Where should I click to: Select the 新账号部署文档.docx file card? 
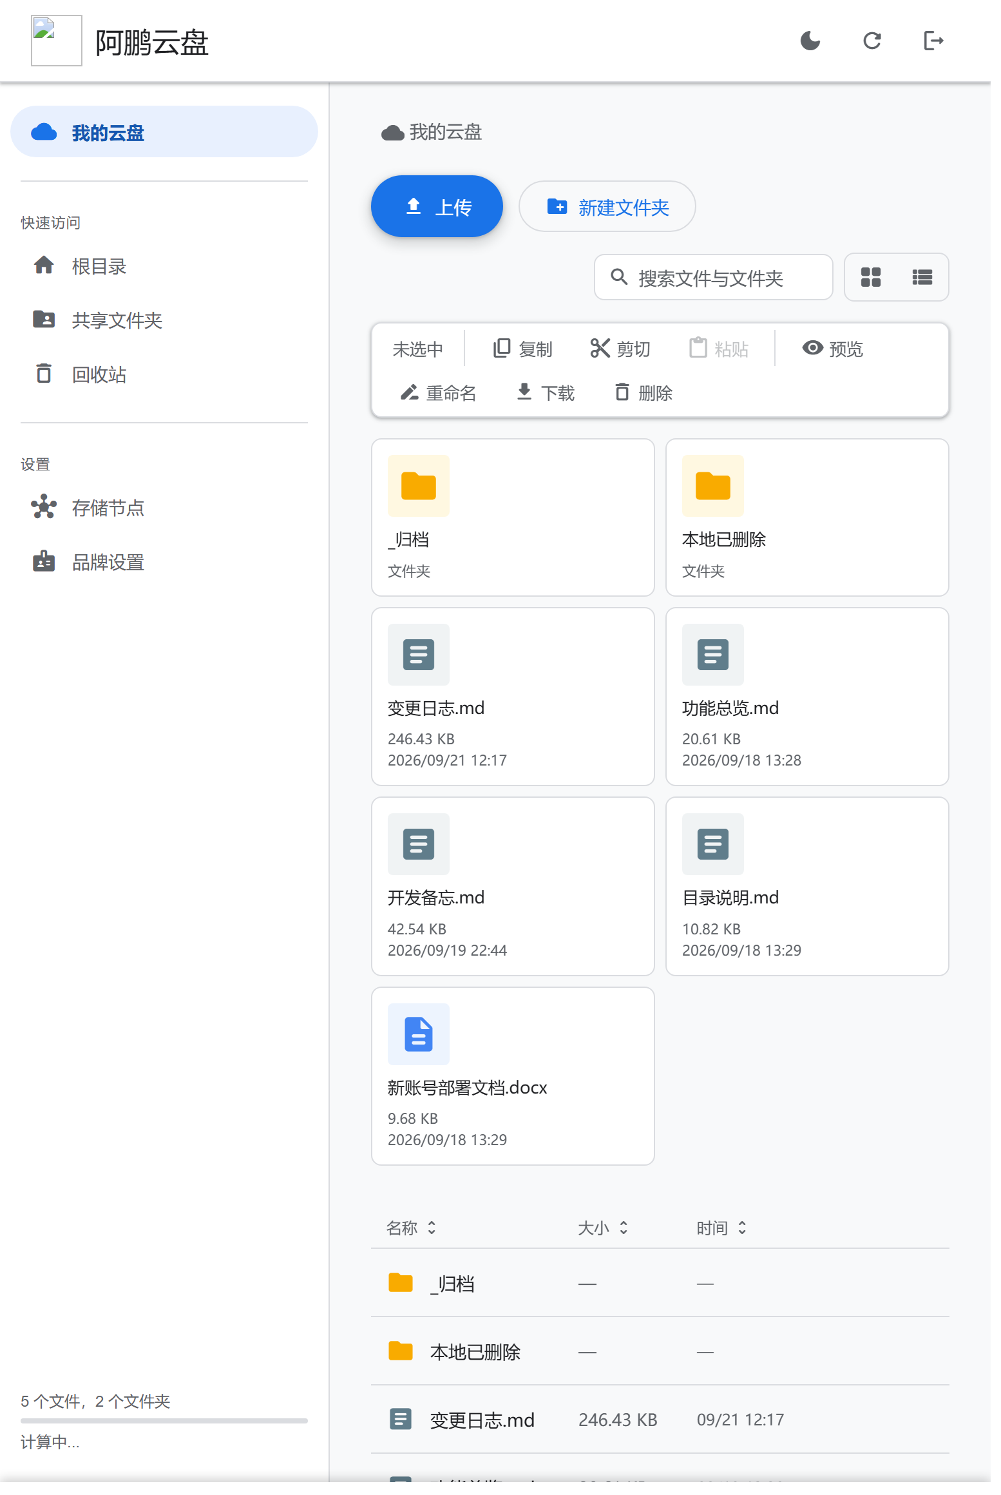[513, 1076]
